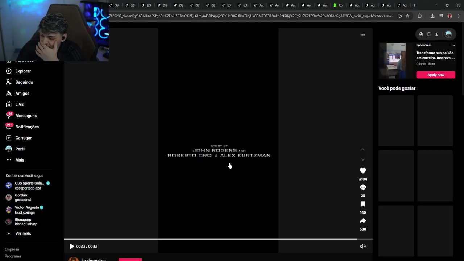Open the Empresa footer link
Image resolution: width=464 pixels, height=261 pixels.
point(12,249)
